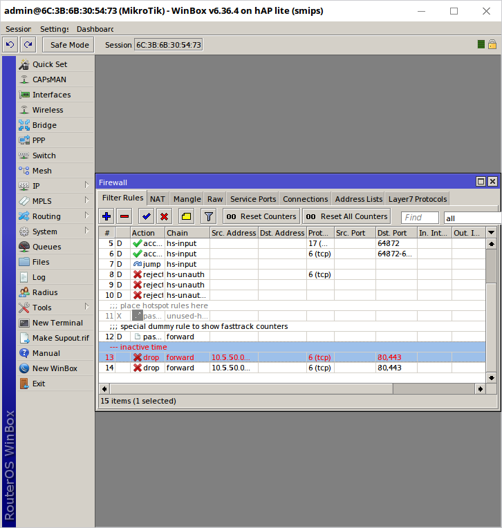The height and width of the screenshot is (528, 502).
Task: Maximize the Firewall sub-window
Action: [x=481, y=182]
